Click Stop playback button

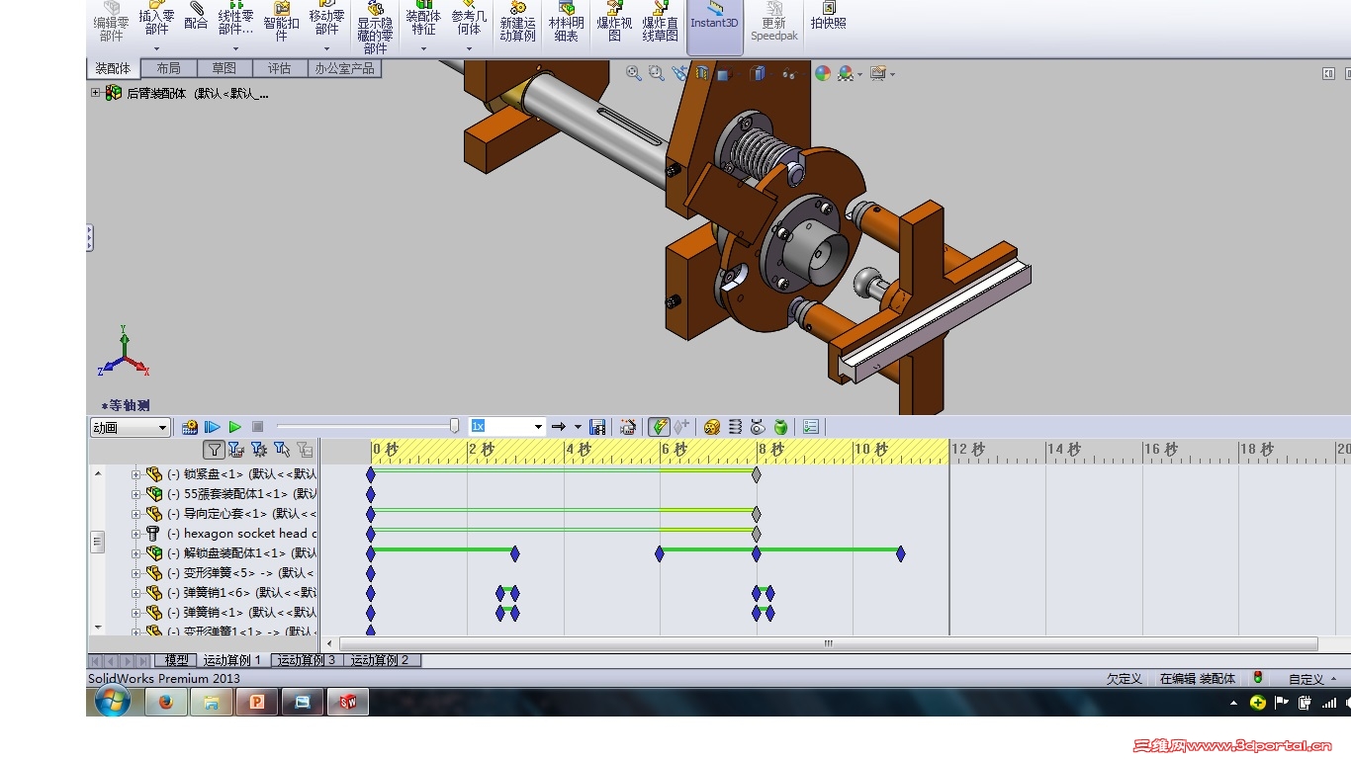click(x=258, y=427)
